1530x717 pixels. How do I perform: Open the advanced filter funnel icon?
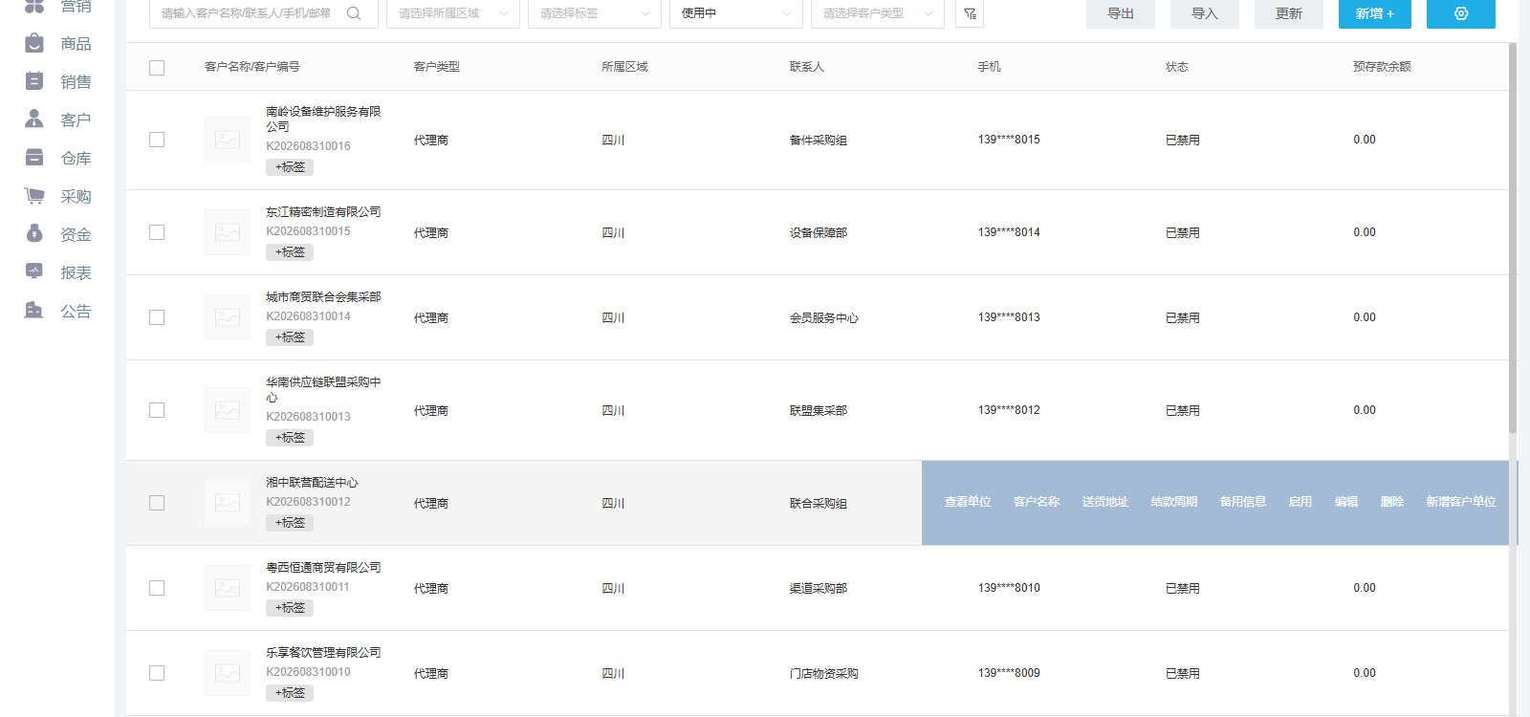[970, 13]
